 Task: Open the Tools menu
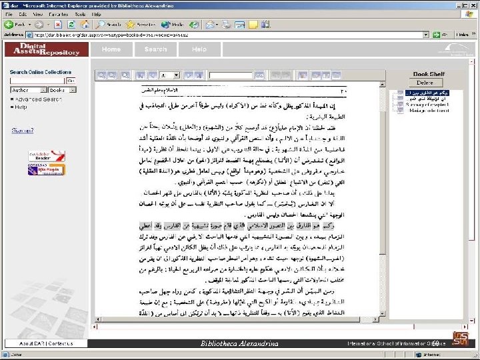point(80,14)
